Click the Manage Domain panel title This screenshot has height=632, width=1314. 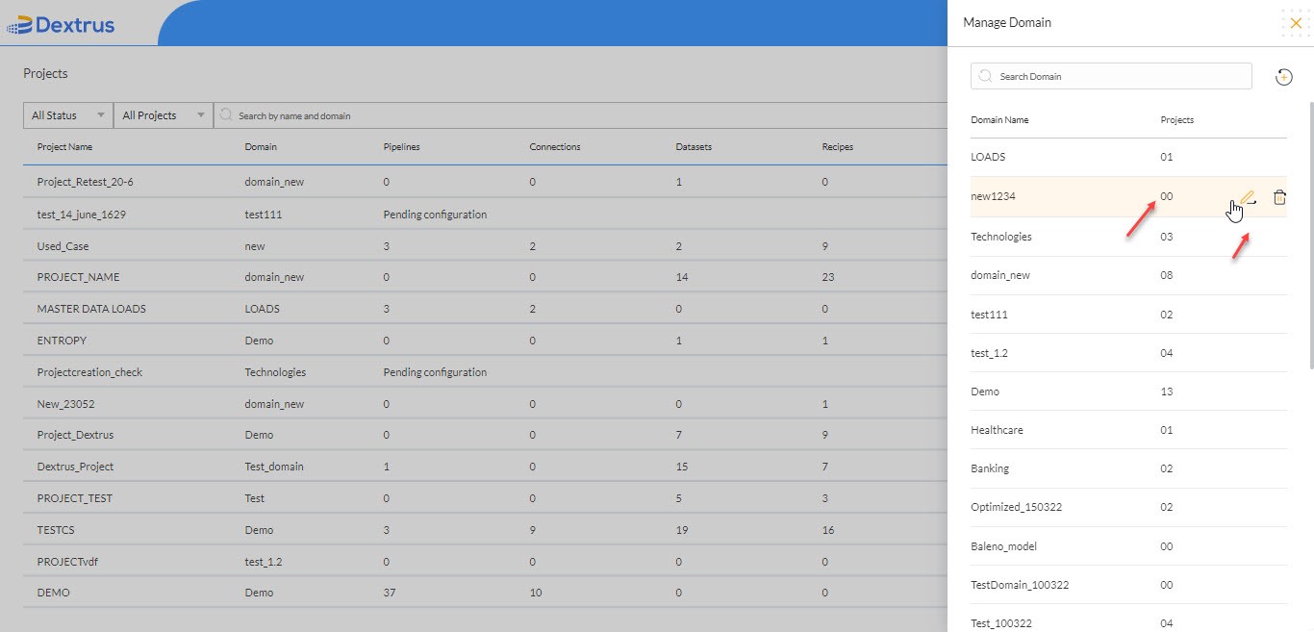click(x=1007, y=22)
